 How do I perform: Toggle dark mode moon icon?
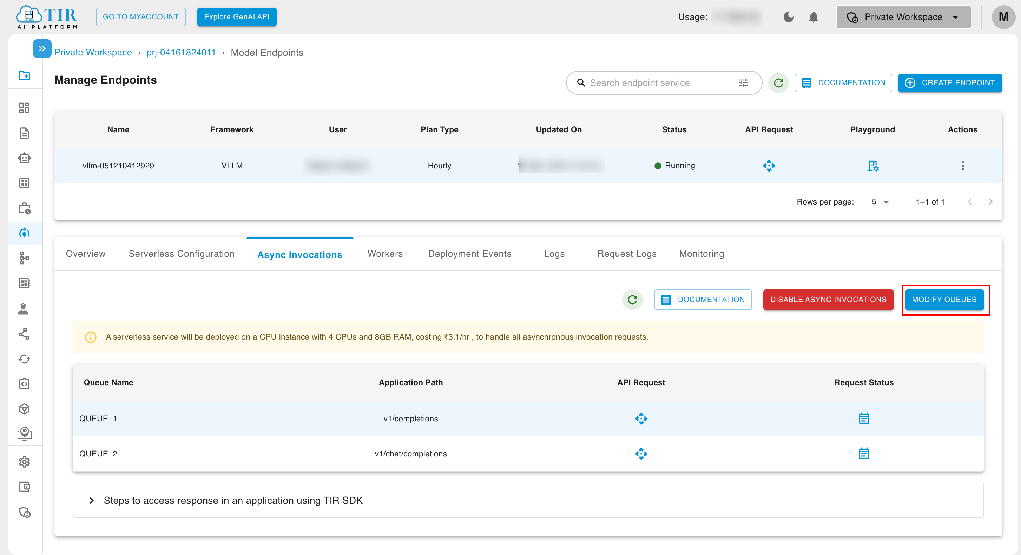pyautogui.click(x=789, y=17)
